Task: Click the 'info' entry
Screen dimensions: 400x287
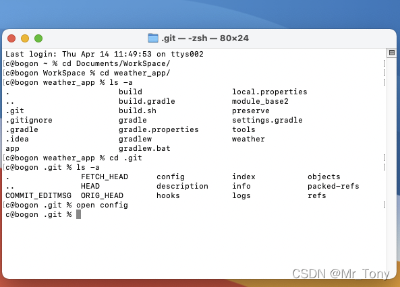Action: pos(241,186)
